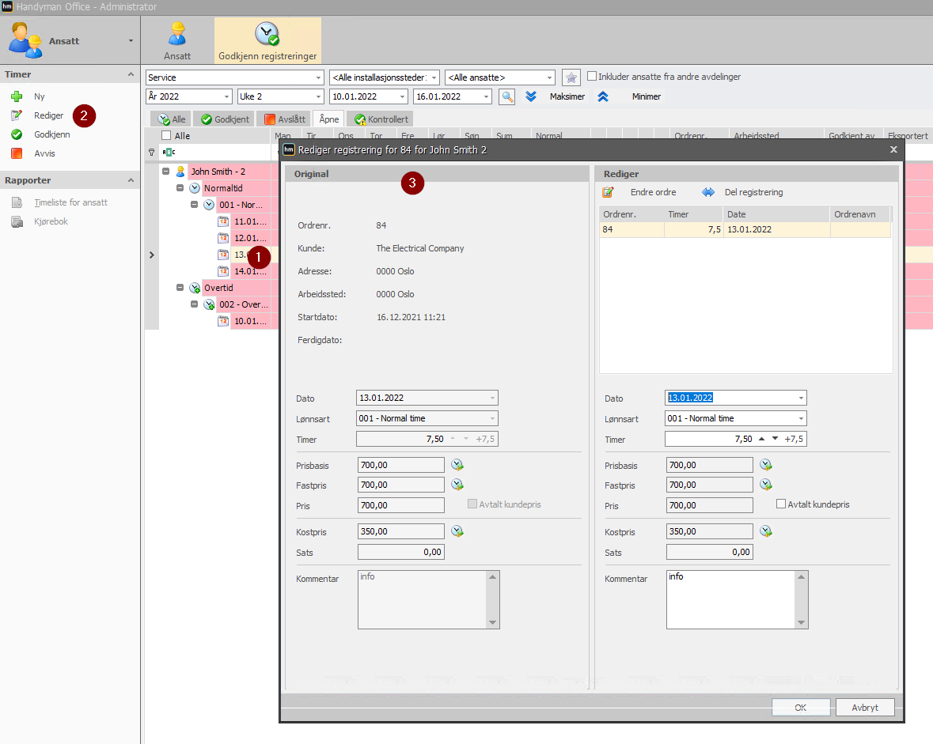Click price lookup icon next to Rediger Prisbasis
Screen dimensions: 933x744
pos(766,464)
